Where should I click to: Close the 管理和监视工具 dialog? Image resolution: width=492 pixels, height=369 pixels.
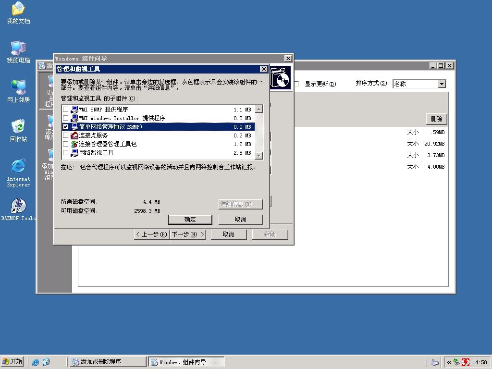(264, 69)
